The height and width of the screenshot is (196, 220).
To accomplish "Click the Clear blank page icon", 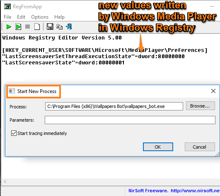I will coord(37,27).
